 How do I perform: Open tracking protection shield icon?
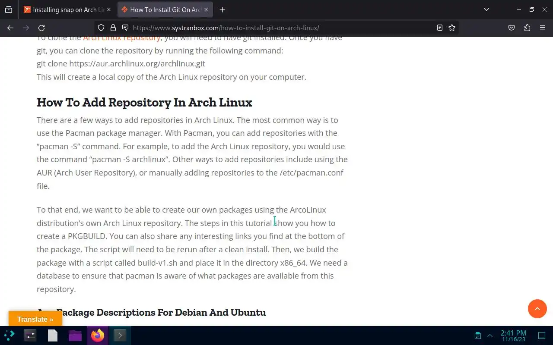click(x=101, y=28)
